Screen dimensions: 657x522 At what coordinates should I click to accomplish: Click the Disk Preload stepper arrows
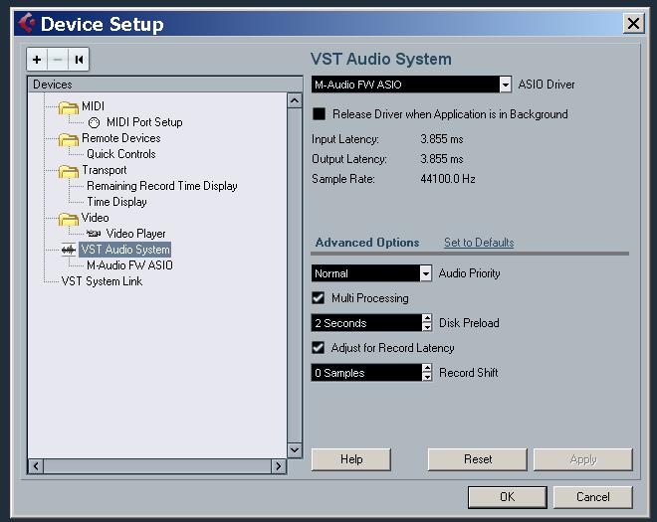[x=427, y=323]
